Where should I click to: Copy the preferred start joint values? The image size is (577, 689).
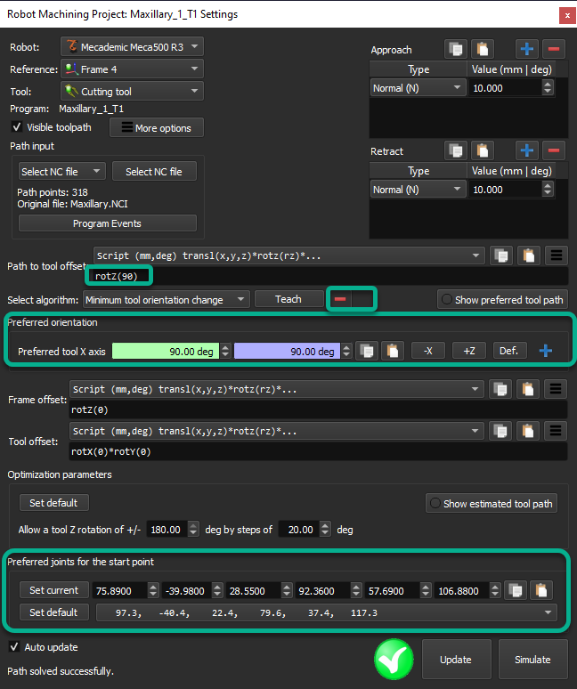pos(515,590)
